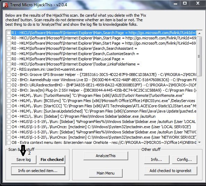Click the Fix checked button
206x186 pixels.
[52, 160]
